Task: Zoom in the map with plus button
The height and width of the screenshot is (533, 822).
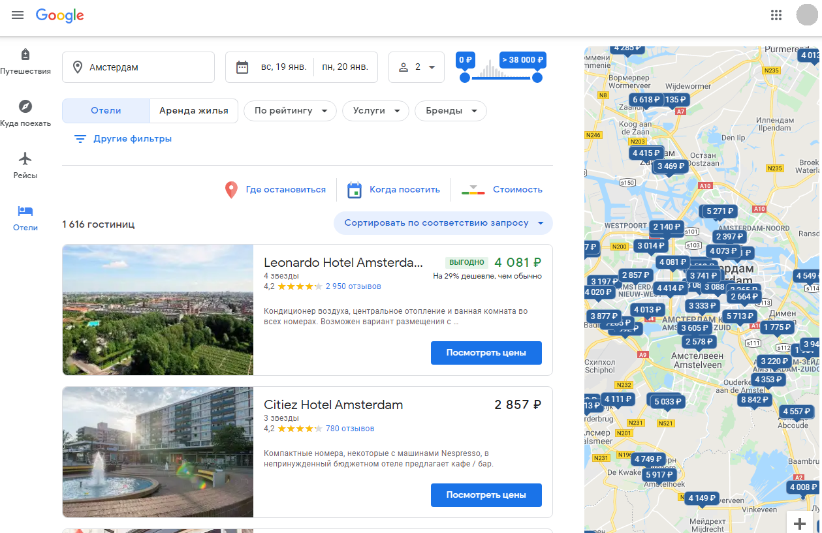Action: pos(800,524)
